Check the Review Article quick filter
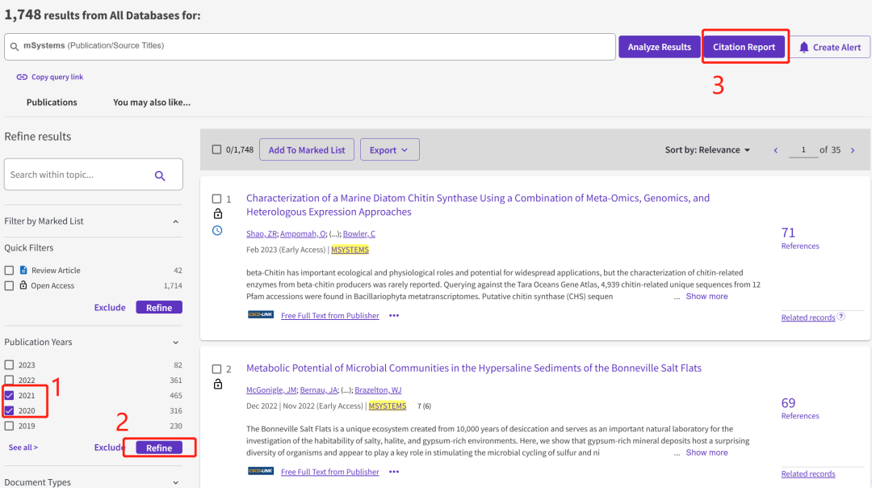Image resolution: width=872 pixels, height=488 pixels. (x=9, y=271)
